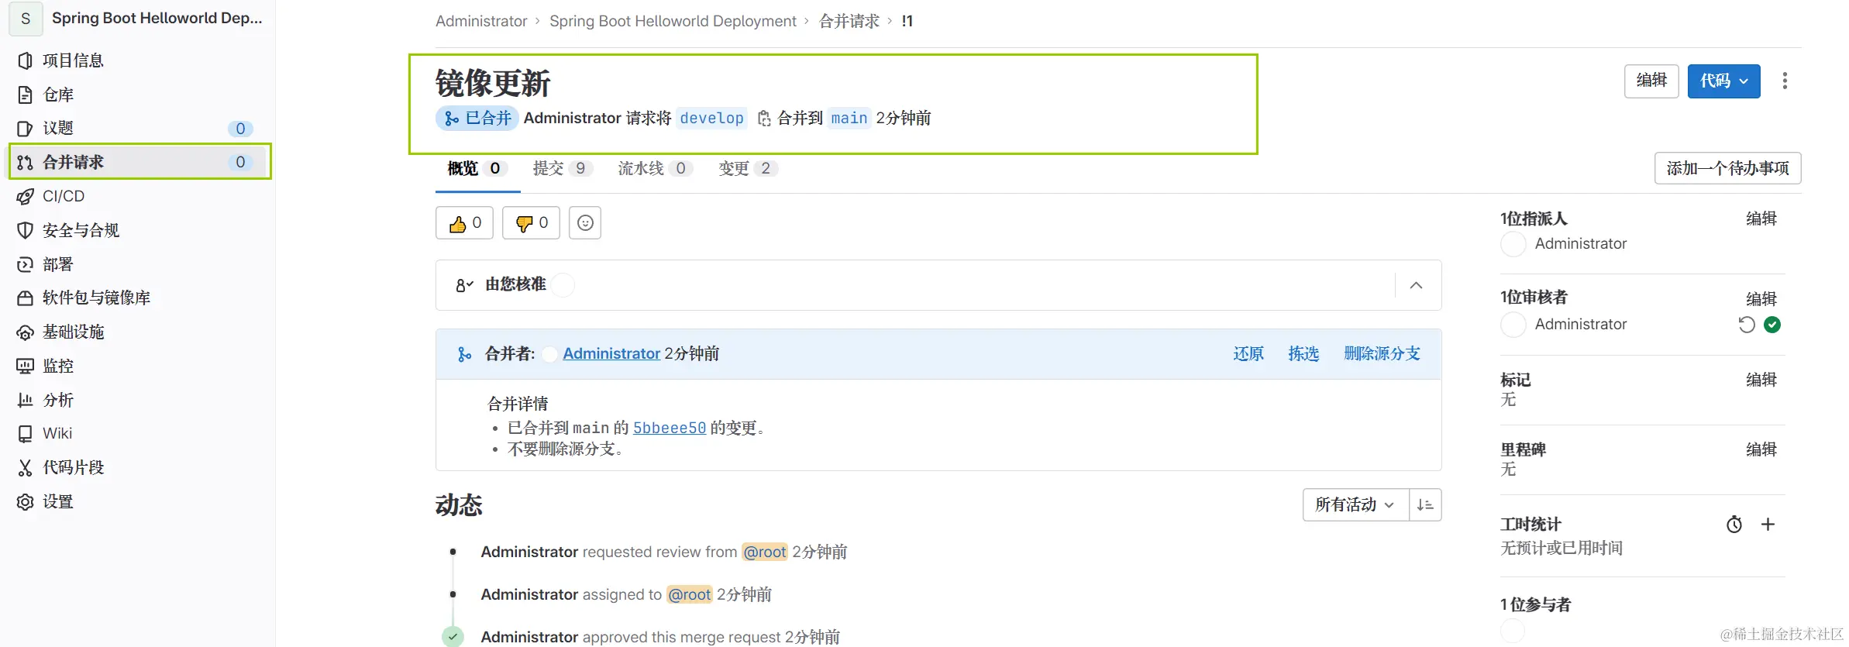Image resolution: width=1849 pixels, height=647 pixels.
Task: Give a thumbs-up reaction
Action: point(464,223)
